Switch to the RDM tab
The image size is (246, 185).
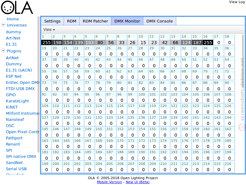[x=72, y=21]
